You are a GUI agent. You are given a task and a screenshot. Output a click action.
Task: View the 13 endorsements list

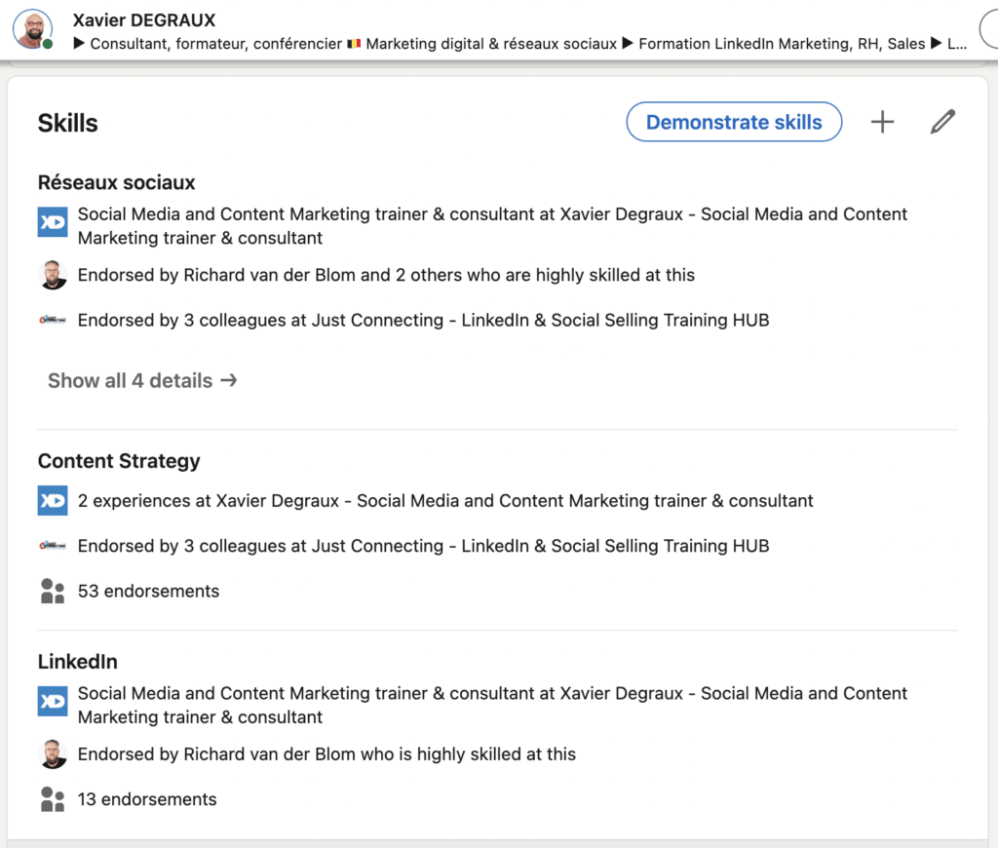coord(147,799)
